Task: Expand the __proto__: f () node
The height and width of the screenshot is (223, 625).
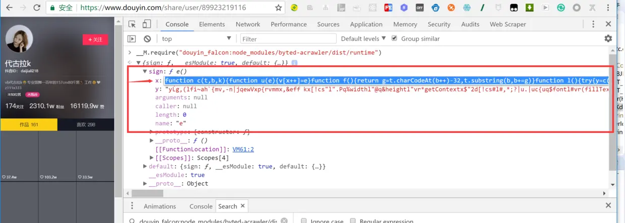Action: 152,140
